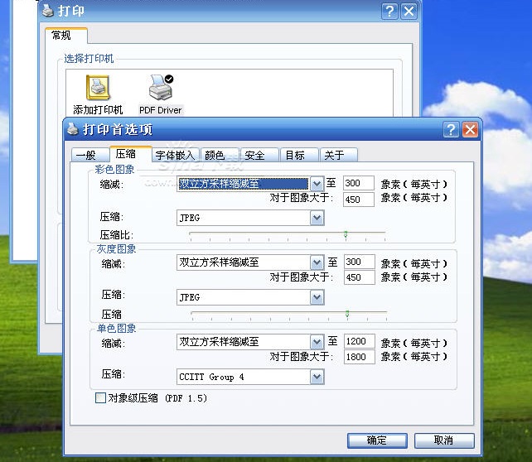Click the help button in 打印 title bar
The width and height of the screenshot is (532, 462).
[x=389, y=11]
